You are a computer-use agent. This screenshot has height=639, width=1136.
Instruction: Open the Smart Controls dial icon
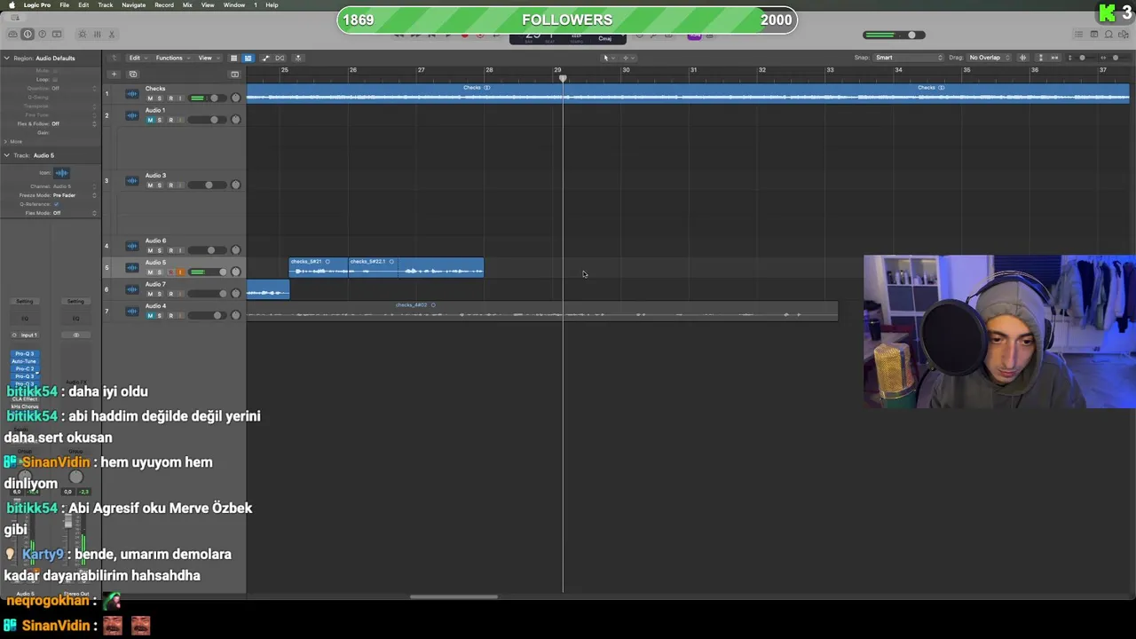[x=83, y=34]
